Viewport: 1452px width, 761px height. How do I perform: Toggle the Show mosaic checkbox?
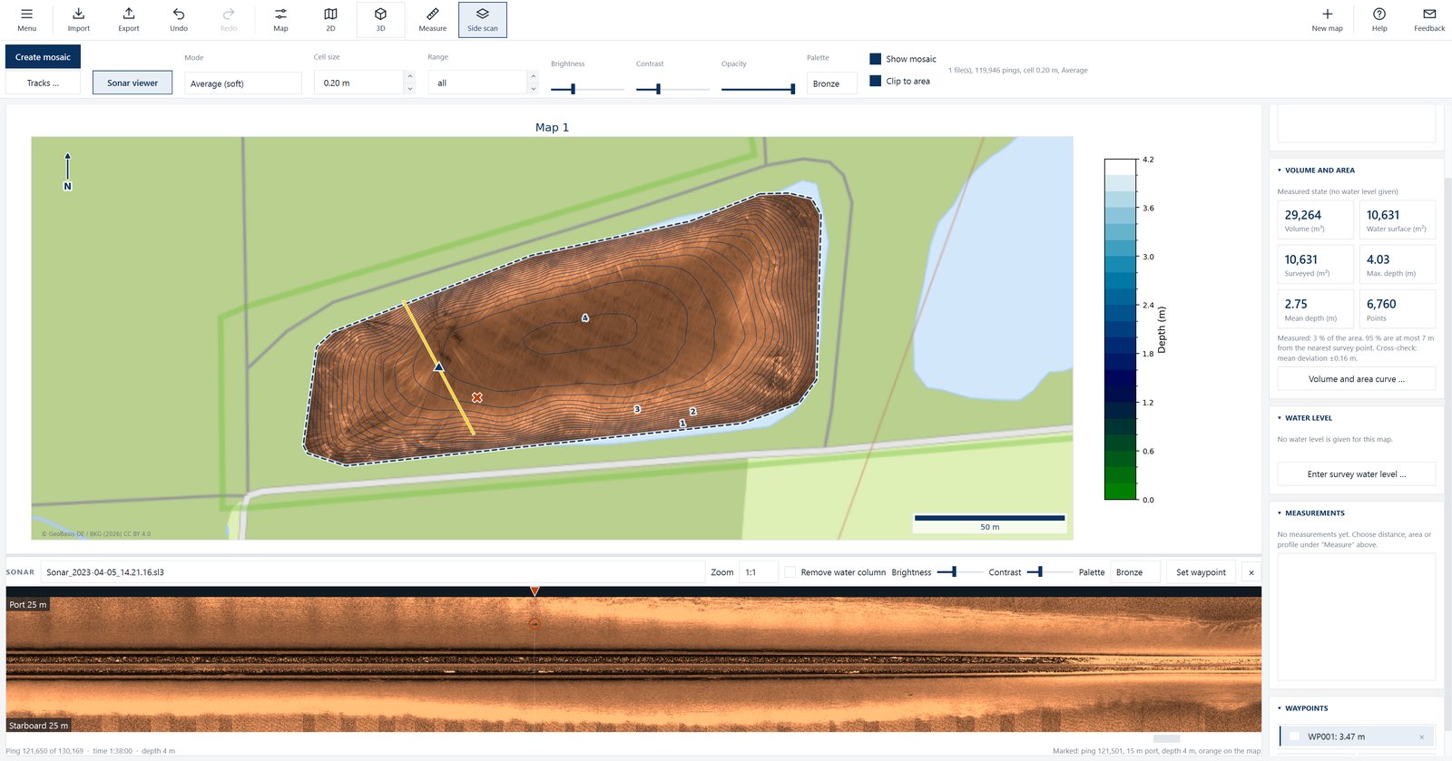tap(876, 59)
